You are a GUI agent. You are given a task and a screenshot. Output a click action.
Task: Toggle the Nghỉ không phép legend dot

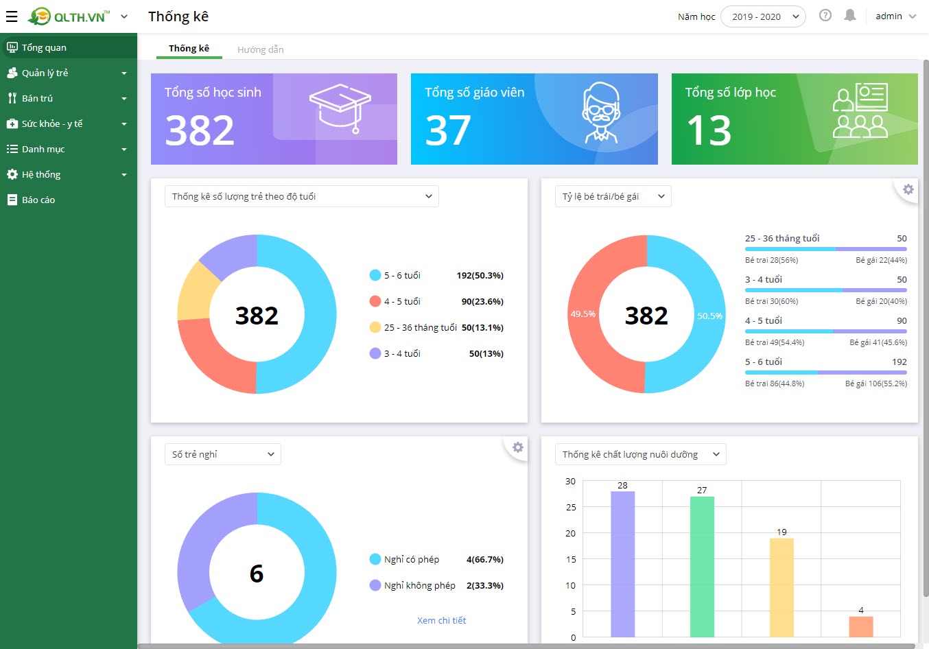[x=375, y=585]
